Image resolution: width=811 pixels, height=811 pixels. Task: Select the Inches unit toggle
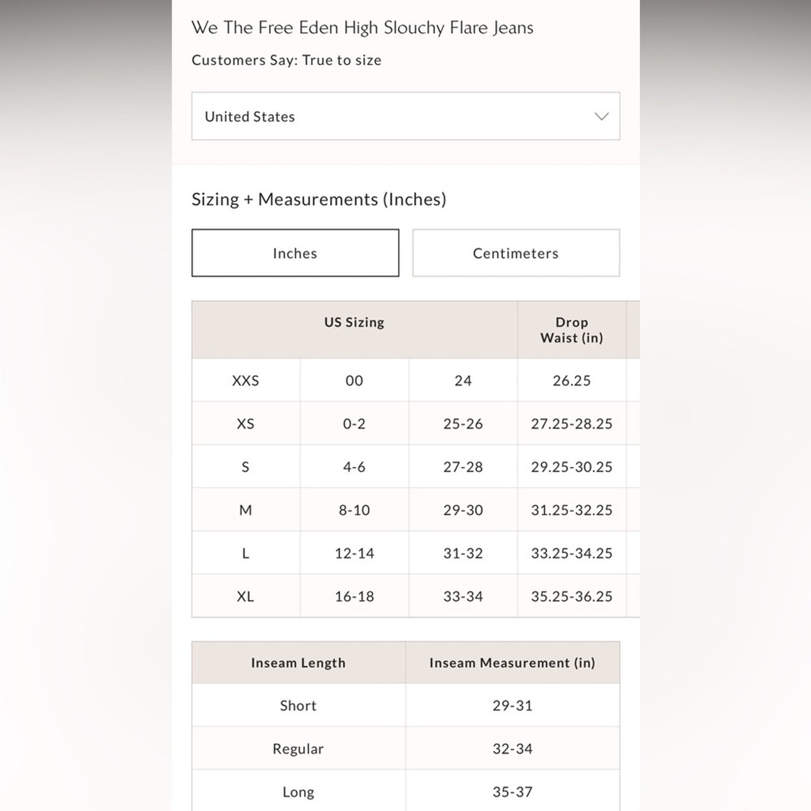295,253
